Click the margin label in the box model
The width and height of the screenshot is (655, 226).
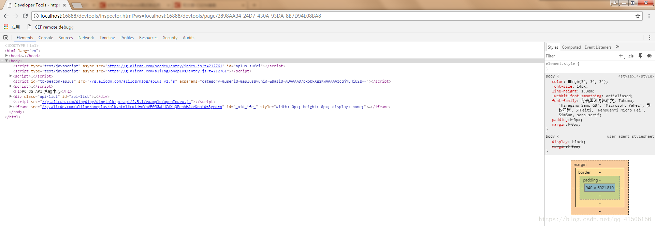580,164
